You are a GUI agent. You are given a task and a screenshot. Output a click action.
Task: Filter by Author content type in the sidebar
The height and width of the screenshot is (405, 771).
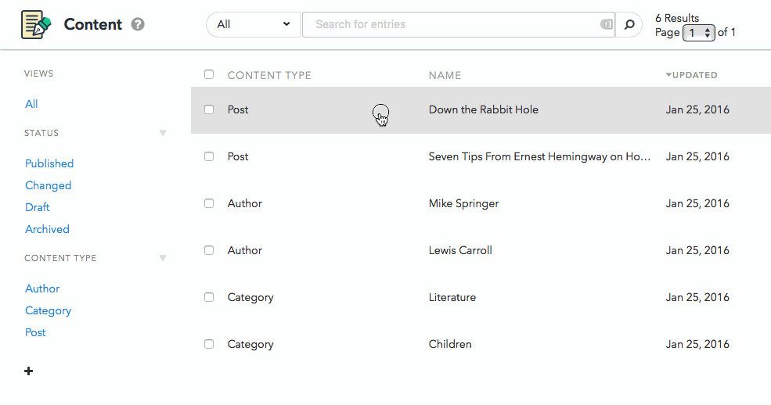(x=42, y=289)
